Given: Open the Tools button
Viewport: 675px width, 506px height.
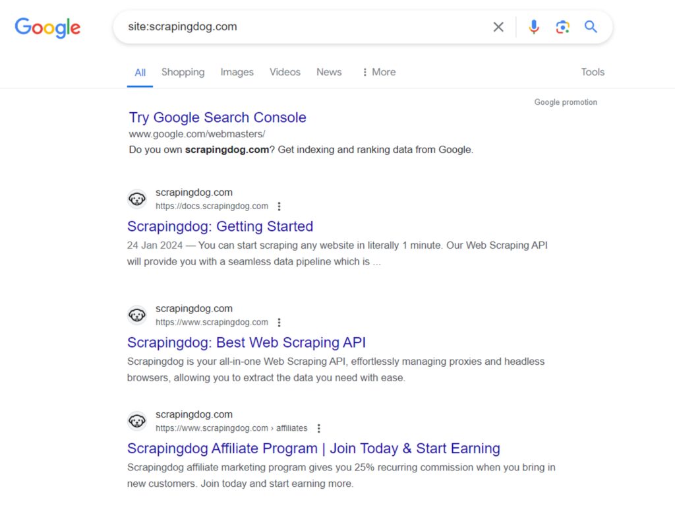Looking at the screenshot, I should coord(593,73).
